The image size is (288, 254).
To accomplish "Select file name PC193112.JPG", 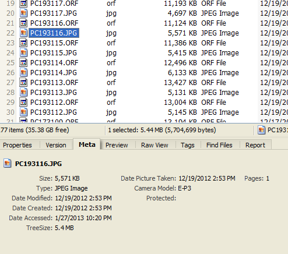I will click(54, 112).
